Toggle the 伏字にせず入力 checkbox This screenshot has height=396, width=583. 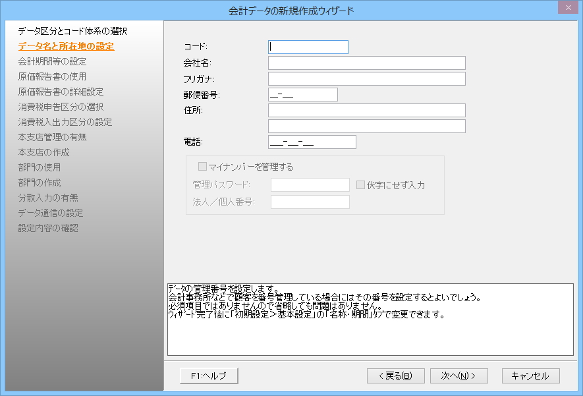coord(360,185)
